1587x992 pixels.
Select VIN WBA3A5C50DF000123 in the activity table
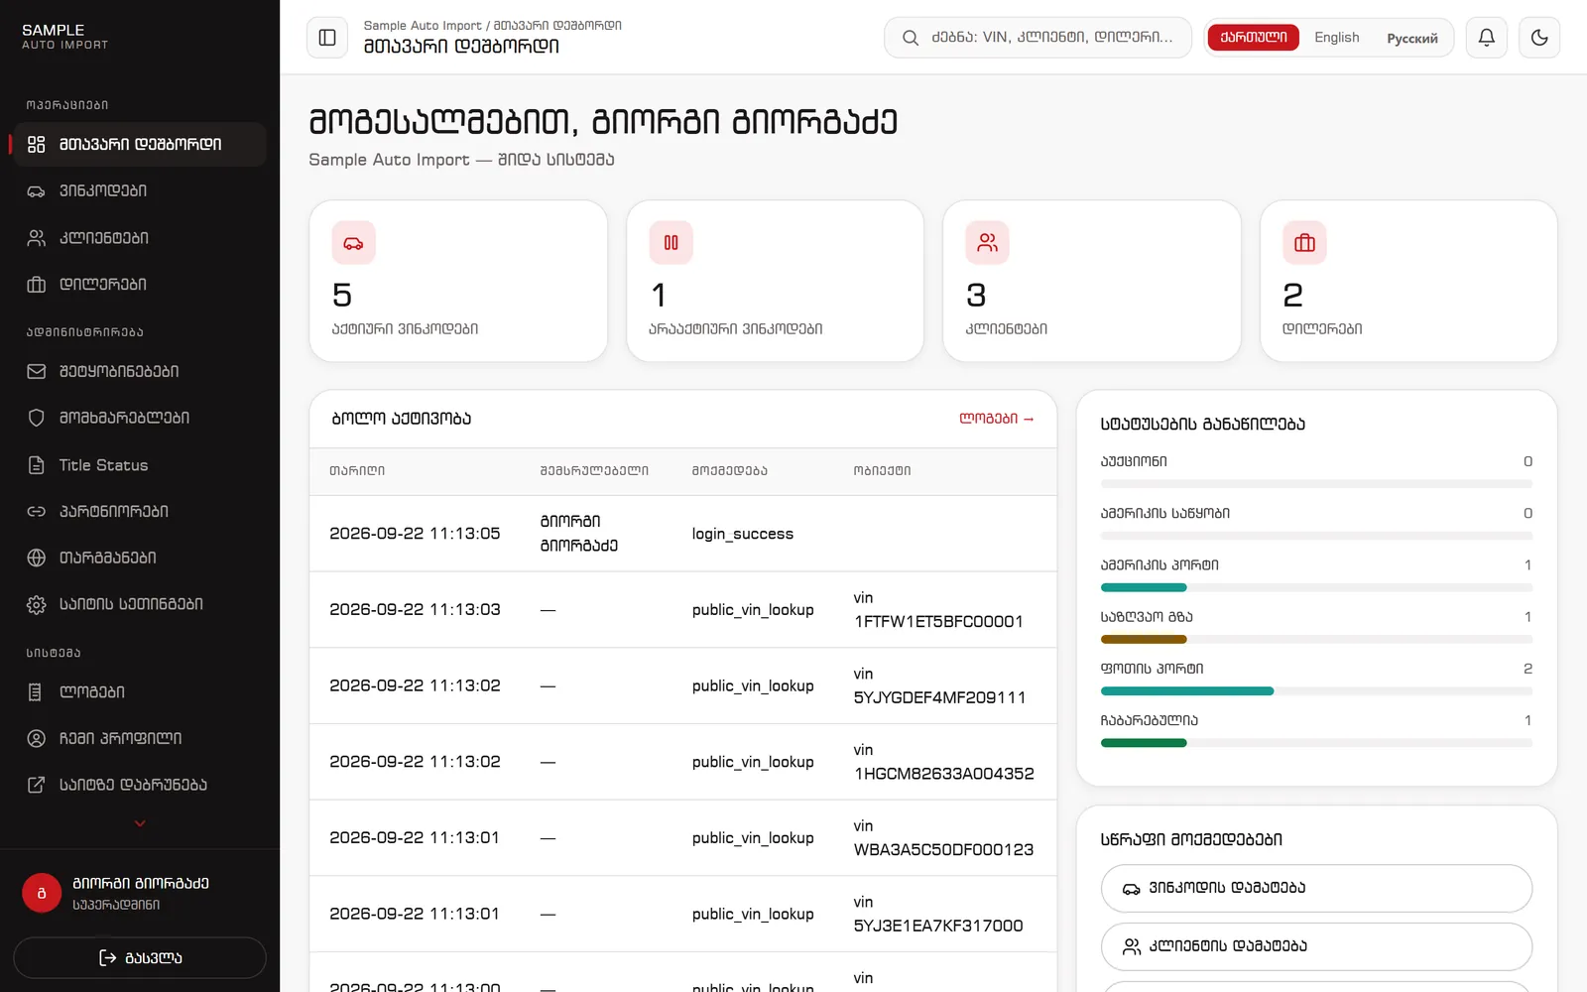[x=943, y=850]
